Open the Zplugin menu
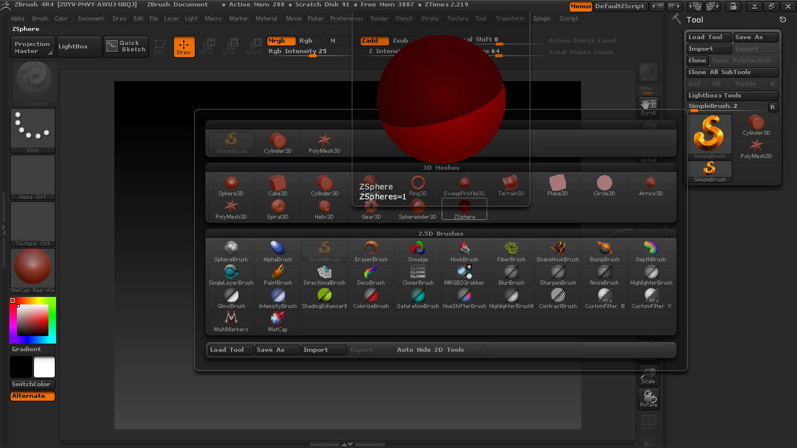This screenshot has width=797, height=448. point(541,19)
